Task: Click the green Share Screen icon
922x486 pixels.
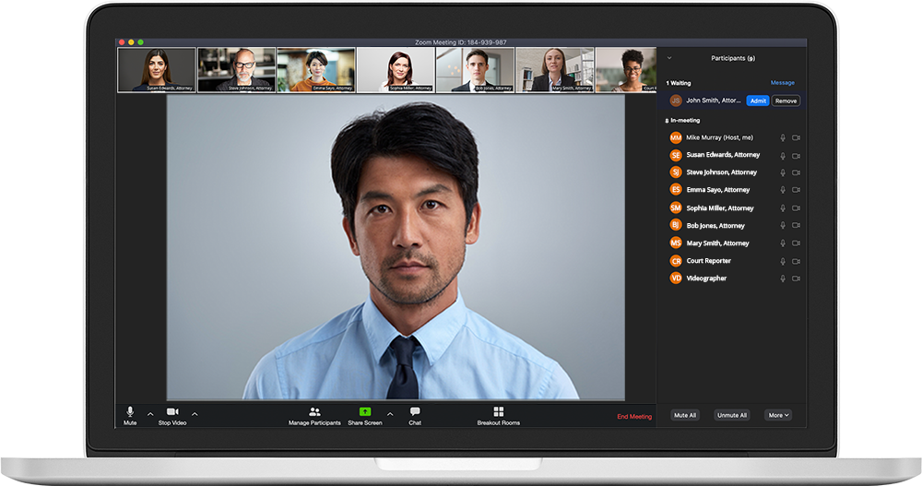Action: tap(365, 411)
